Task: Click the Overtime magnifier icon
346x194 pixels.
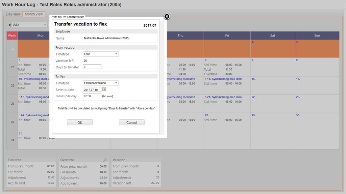Action: pyautogui.click(x=105, y=160)
